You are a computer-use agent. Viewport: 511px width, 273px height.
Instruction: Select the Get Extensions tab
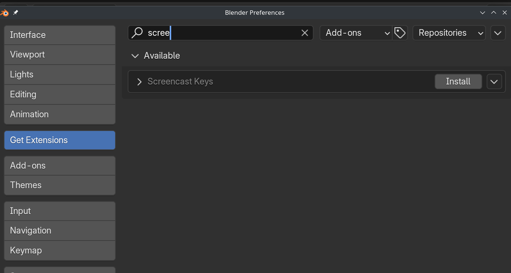[60, 140]
